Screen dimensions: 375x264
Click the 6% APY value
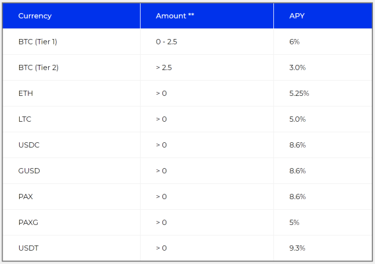click(x=294, y=42)
